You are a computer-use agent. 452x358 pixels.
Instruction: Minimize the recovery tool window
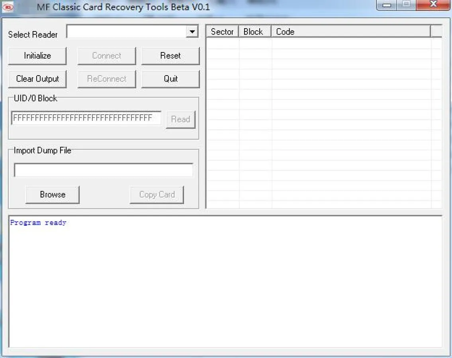(387, 6)
